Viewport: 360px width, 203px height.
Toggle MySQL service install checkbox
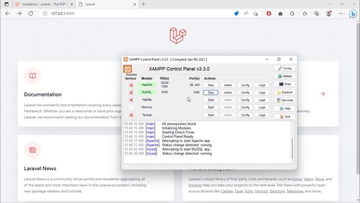pos(131,92)
